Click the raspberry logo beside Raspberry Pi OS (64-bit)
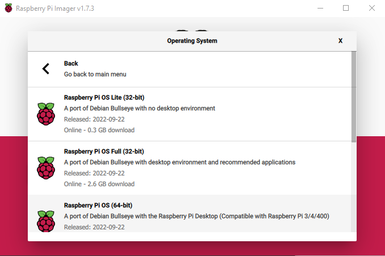Viewport: 385px width, 256px height. coord(46,221)
